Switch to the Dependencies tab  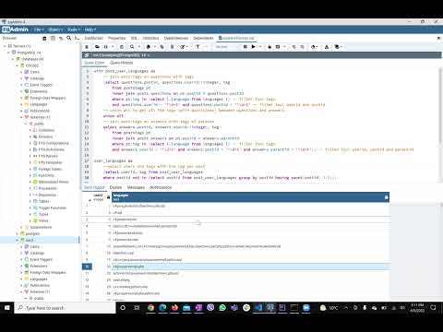[x=176, y=38]
